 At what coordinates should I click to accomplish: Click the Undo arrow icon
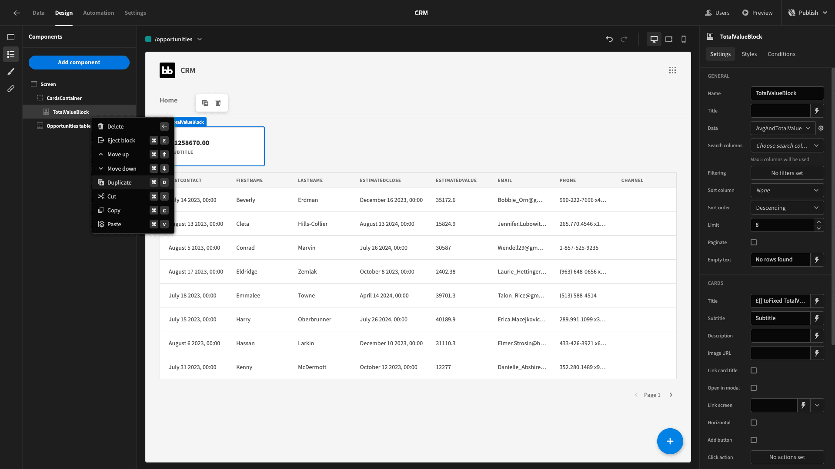pyautogui.click(x=609, y=39)
